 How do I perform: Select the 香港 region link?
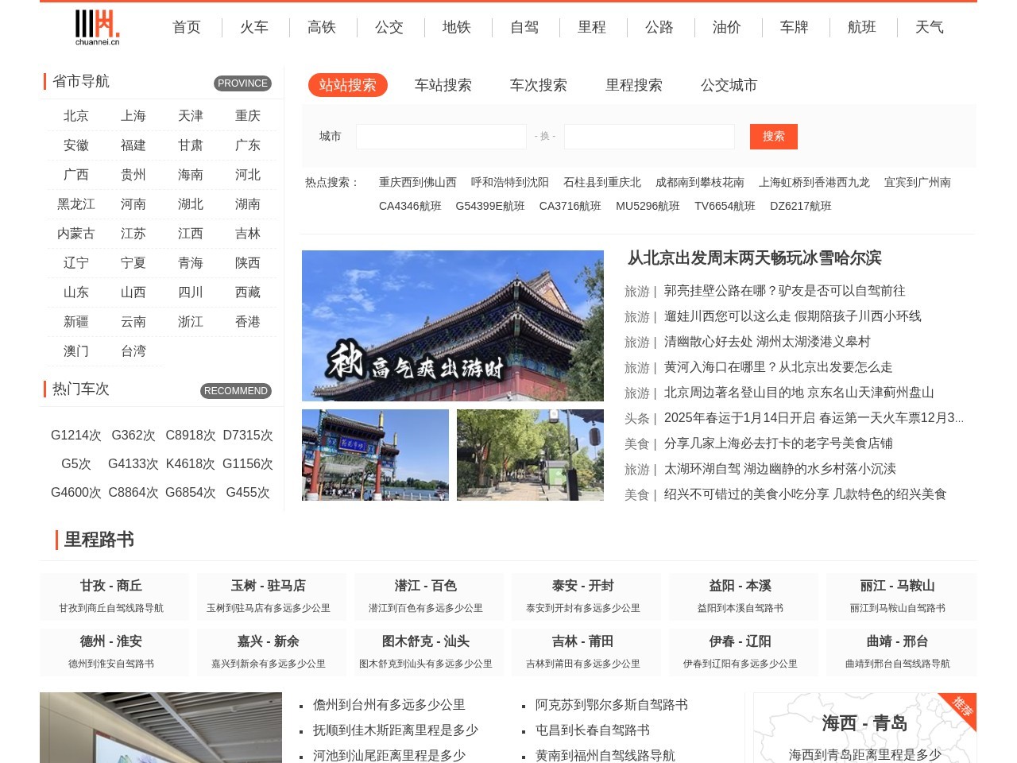(x=247, y=321)
